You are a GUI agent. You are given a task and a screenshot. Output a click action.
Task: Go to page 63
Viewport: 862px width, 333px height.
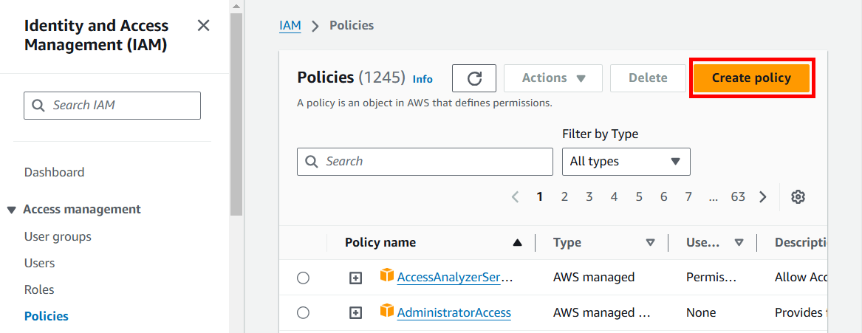pos(738,196)
